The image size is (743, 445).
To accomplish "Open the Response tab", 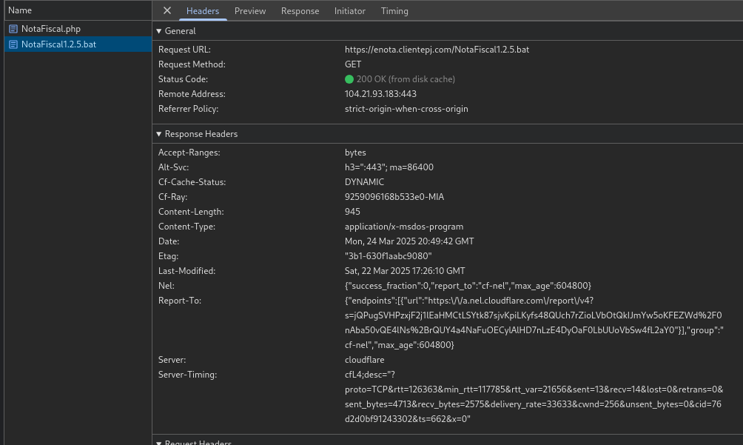I will coord(300,11).
